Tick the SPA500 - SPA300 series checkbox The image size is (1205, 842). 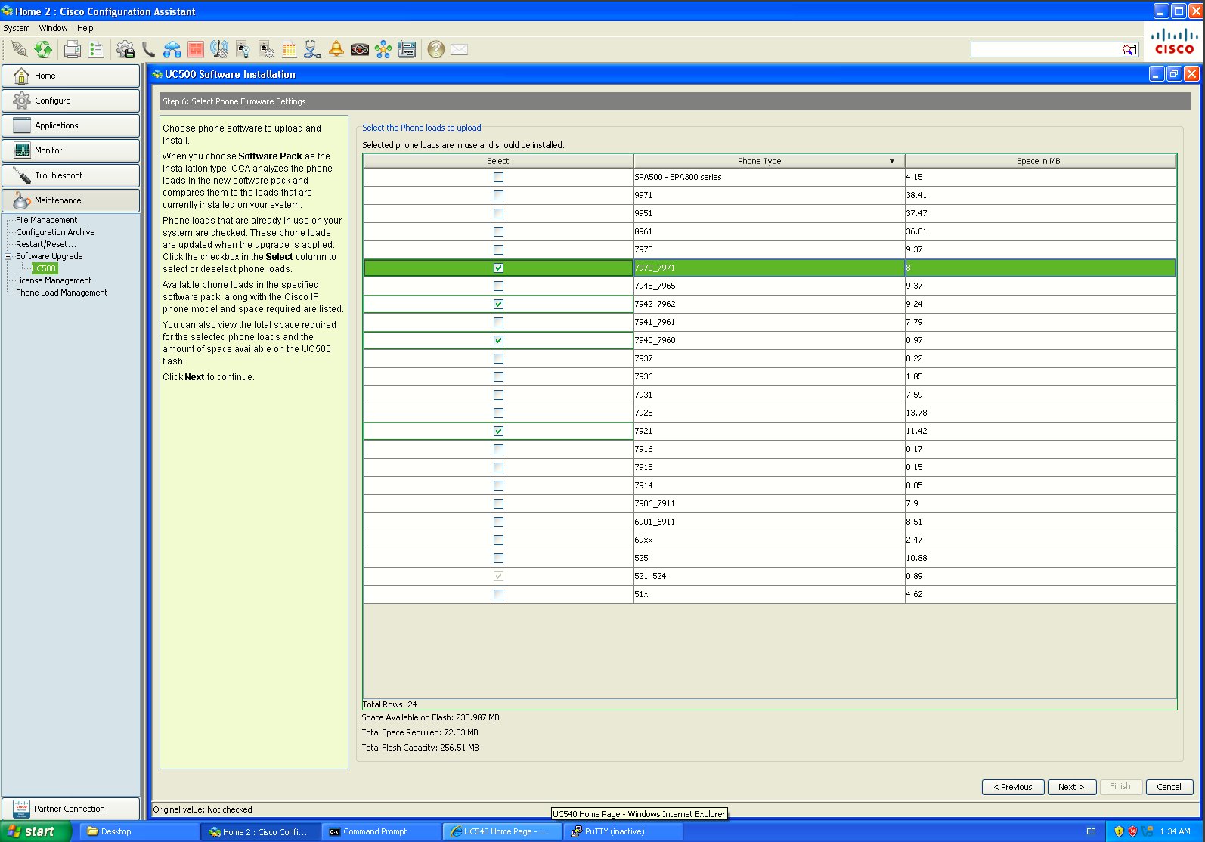point(498,177)
